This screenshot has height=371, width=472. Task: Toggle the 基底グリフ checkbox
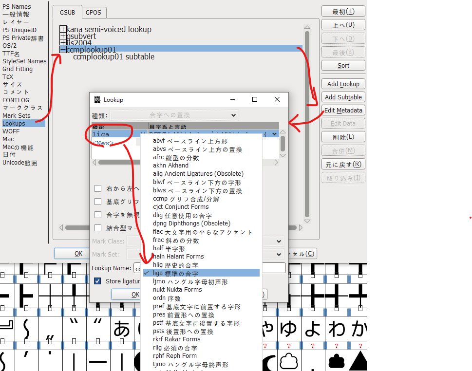pos(98,201)
